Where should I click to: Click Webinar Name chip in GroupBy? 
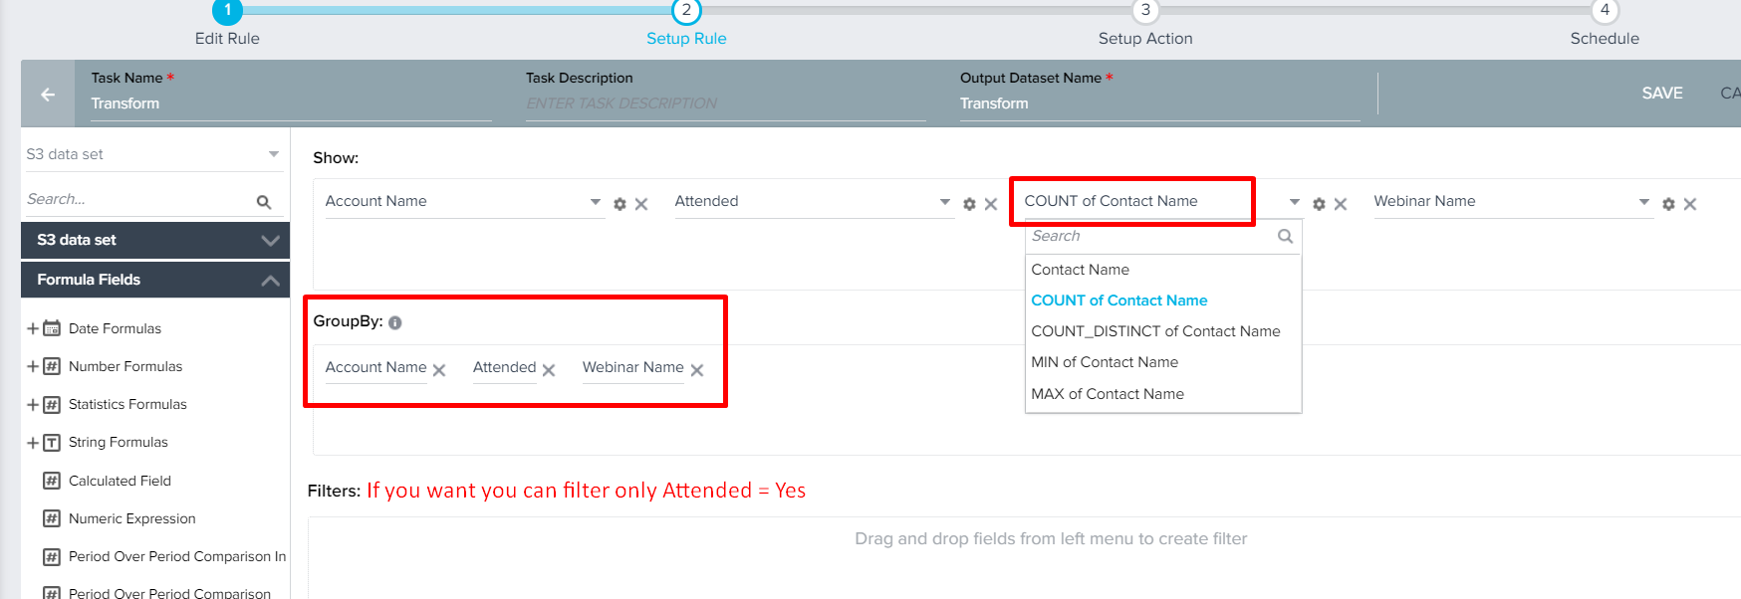click(632, 367)
